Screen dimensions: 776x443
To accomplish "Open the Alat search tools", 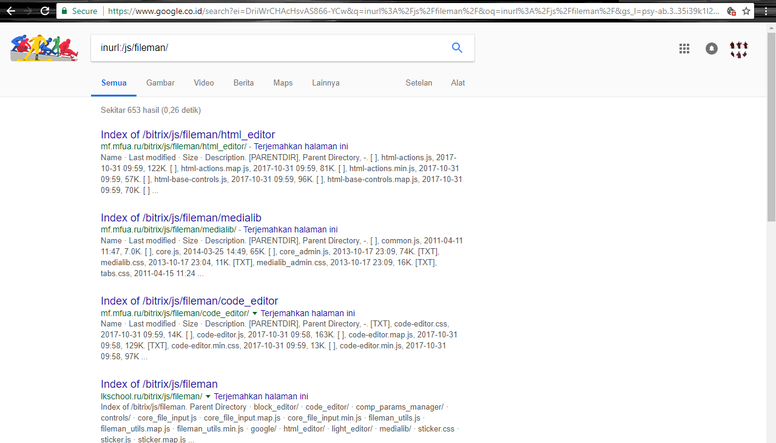I will pos(458,83).
